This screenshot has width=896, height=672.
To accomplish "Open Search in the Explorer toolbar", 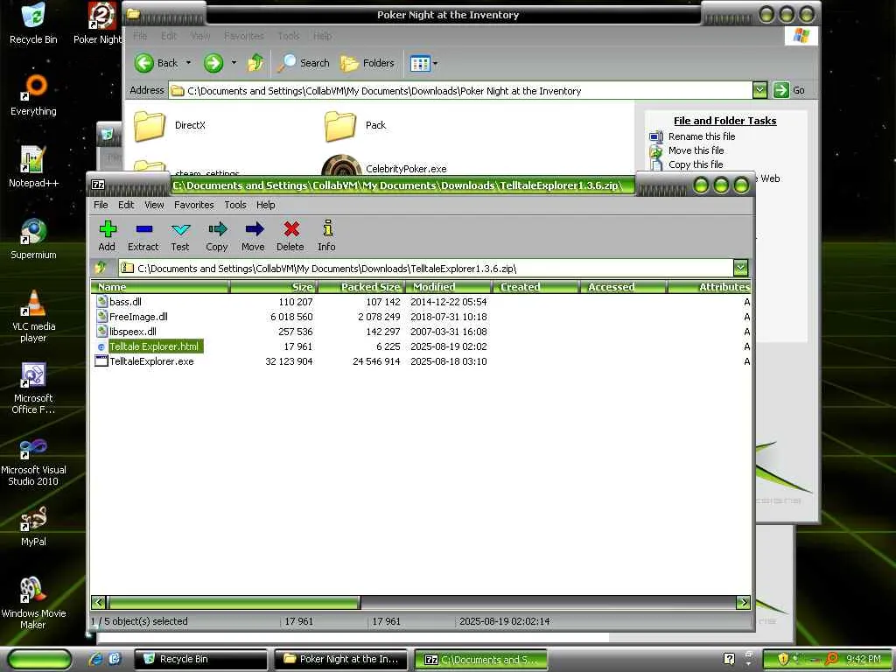I will point(304,63).
